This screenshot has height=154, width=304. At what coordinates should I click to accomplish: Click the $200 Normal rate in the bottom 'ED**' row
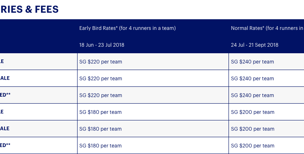pos(253,146)
